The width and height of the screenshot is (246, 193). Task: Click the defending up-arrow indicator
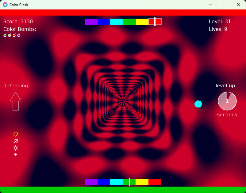(16, 101)
